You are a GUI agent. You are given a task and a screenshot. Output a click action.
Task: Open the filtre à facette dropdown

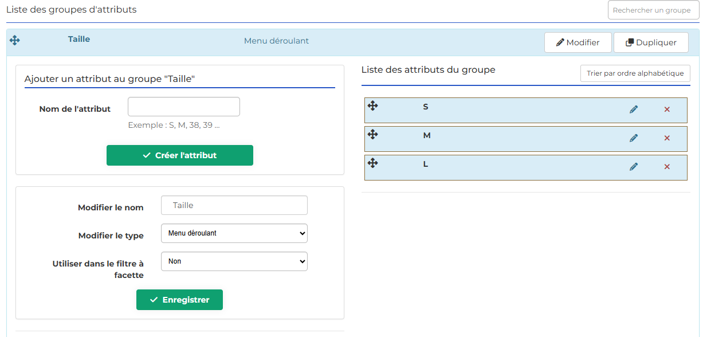click(x=234, y=261)
